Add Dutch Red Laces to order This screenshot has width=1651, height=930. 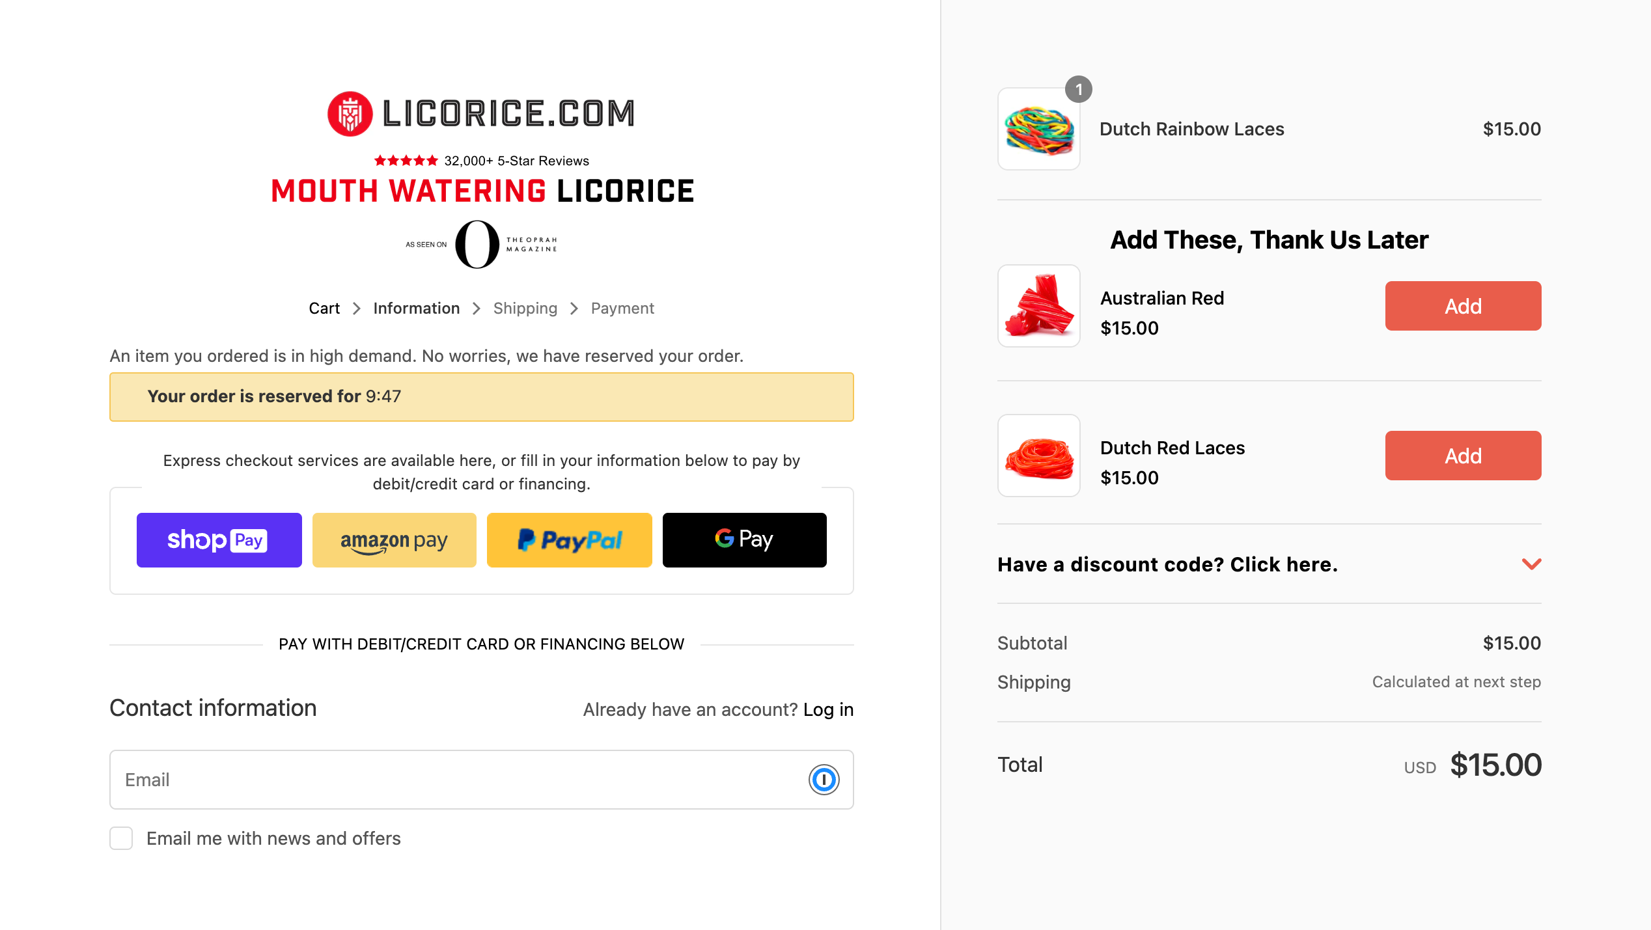pyautogui.click(x=1462, y=456)
